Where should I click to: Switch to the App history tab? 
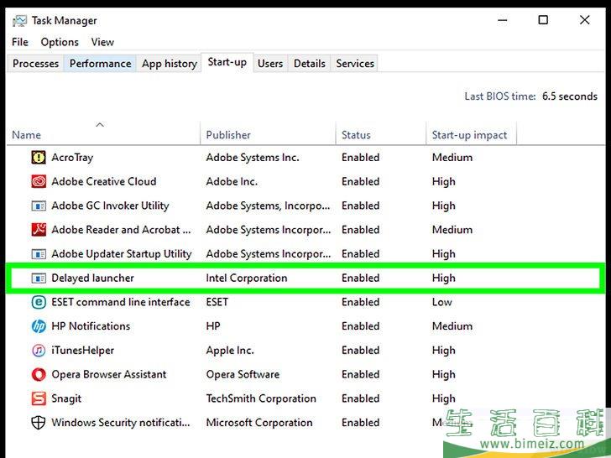click(170, 64)
